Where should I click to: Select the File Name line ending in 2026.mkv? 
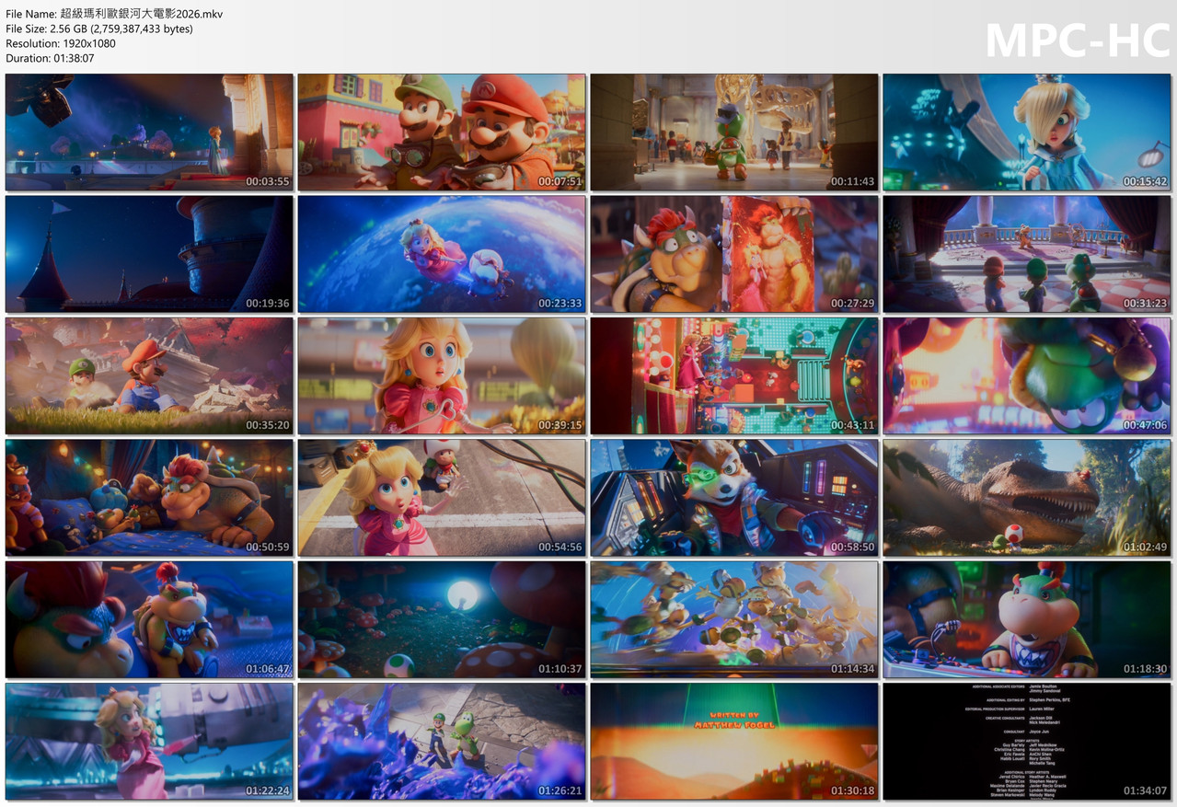tap(114, 14)
